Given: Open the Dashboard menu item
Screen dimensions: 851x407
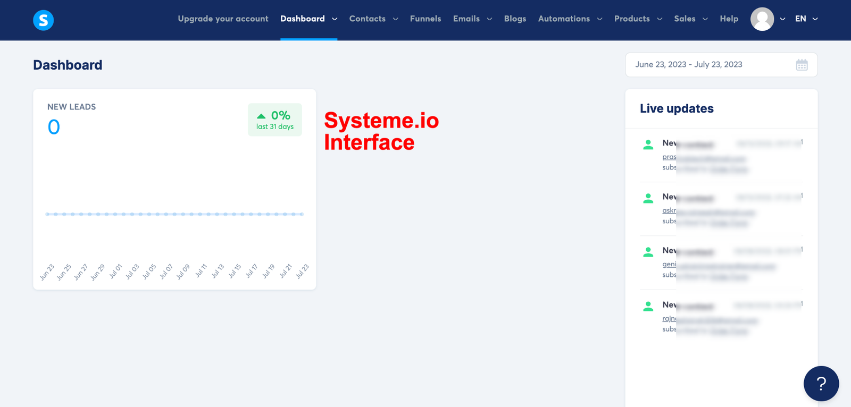Looking at the screenshot, I should [x=303, y=19].
